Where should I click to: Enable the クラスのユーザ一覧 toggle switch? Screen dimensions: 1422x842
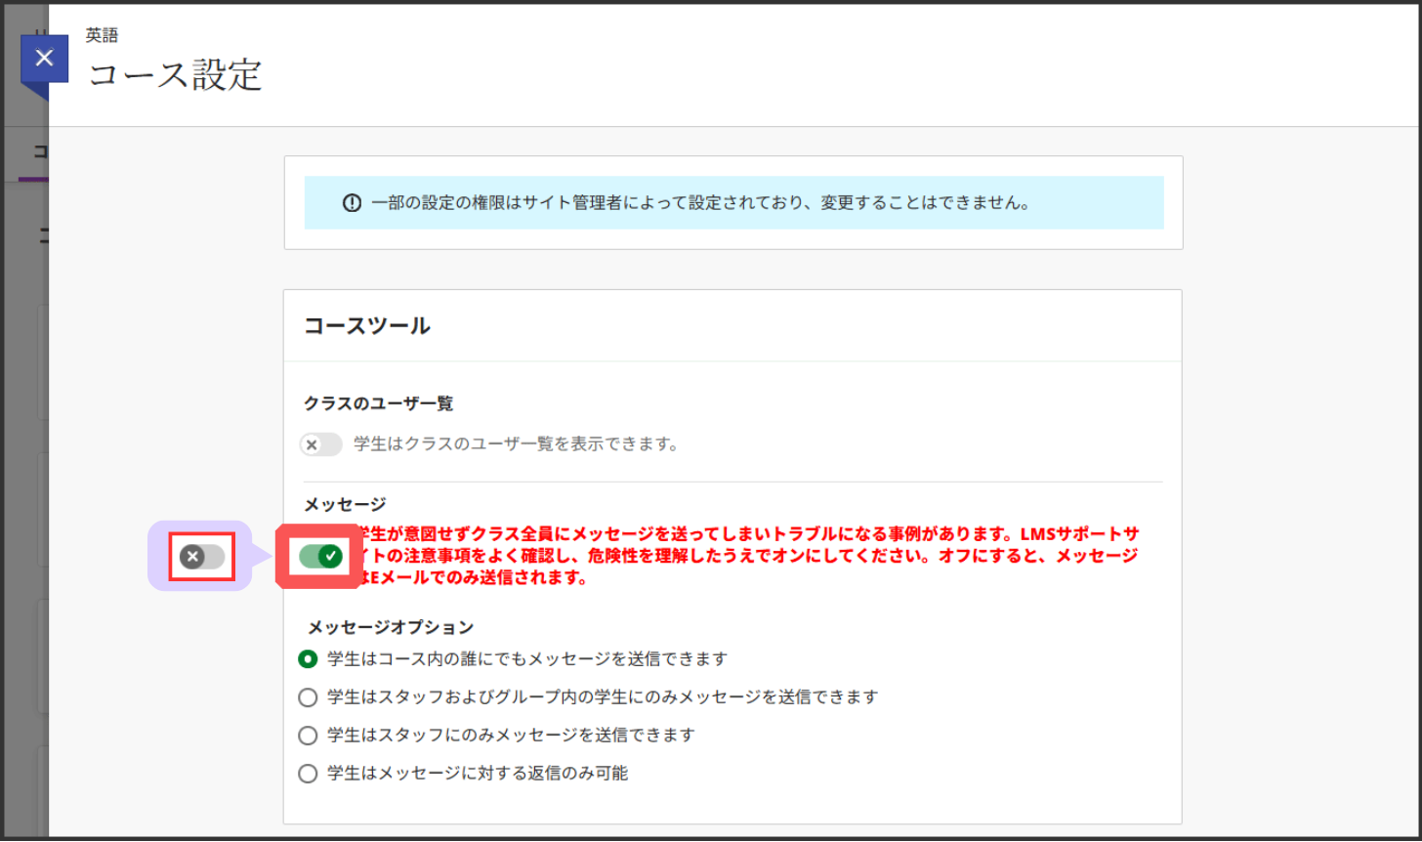coord(320,444)
